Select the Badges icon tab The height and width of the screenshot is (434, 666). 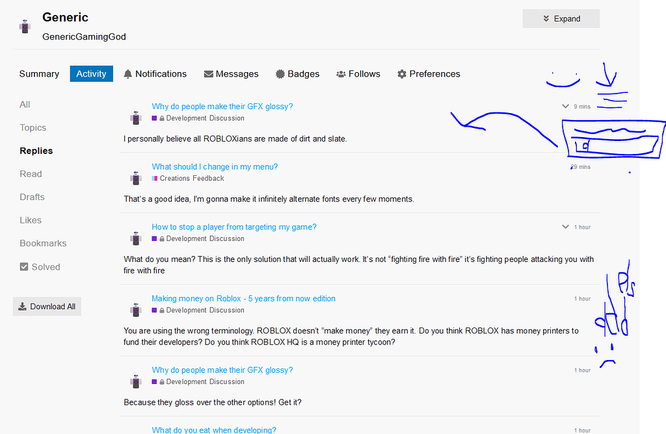click(280, 73)
